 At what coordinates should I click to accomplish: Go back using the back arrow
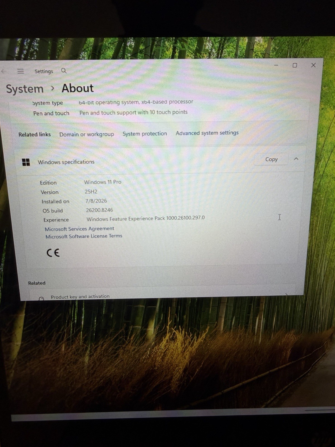tap(4, 71)
